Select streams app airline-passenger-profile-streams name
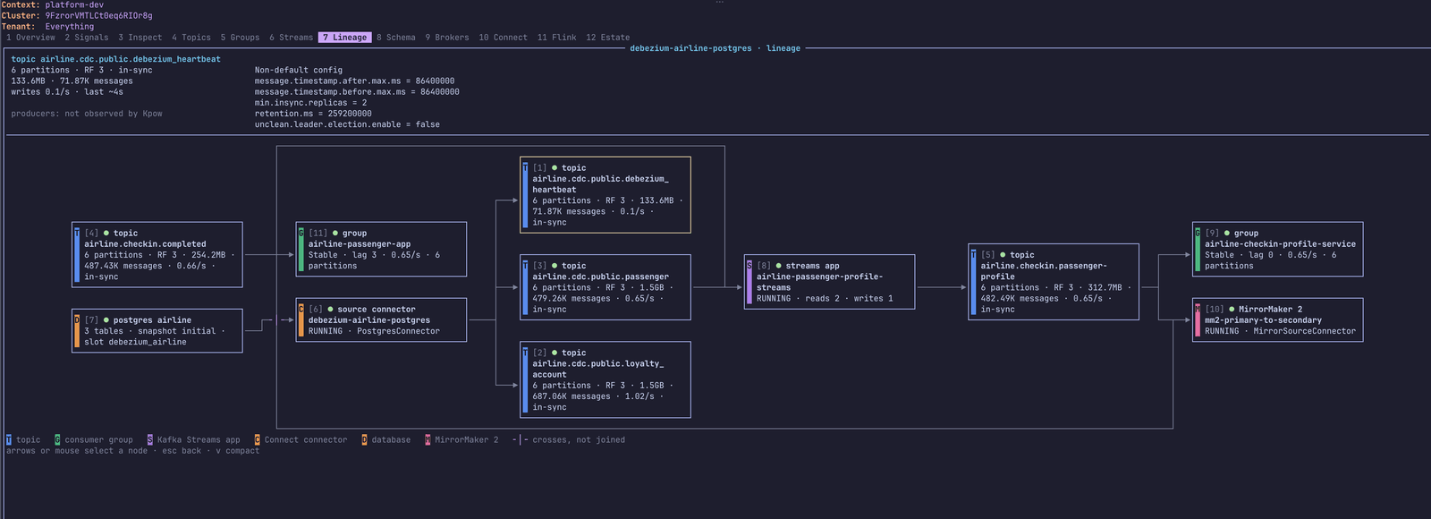1431x519 pixels. pyautogui.click(x=819, y=282)
